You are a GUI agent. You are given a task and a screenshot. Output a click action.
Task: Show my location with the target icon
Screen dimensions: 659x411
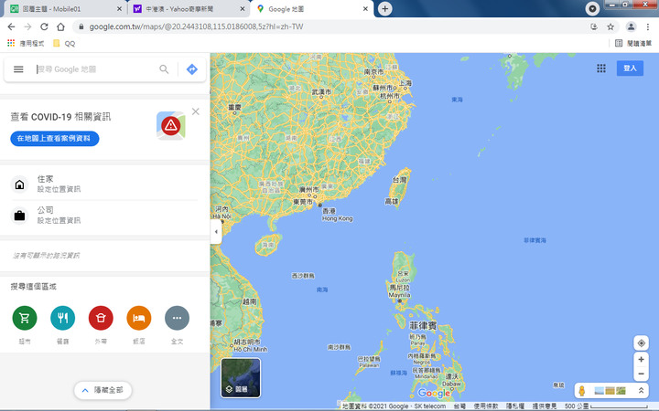point(641,343)
